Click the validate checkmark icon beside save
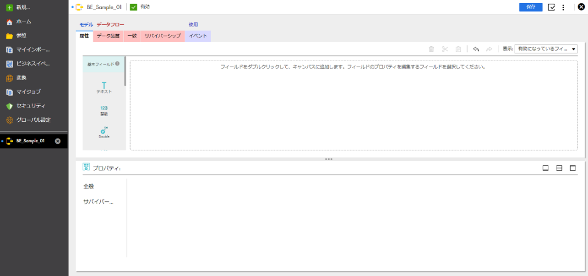 pyautogui.click(x=551, y=7)
